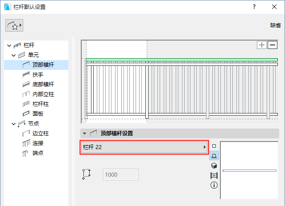Open the 栏杆 22 component dropdown
The width and height of the screenshot is (285, 206).
pyautogui.click(x=144, y=147)
